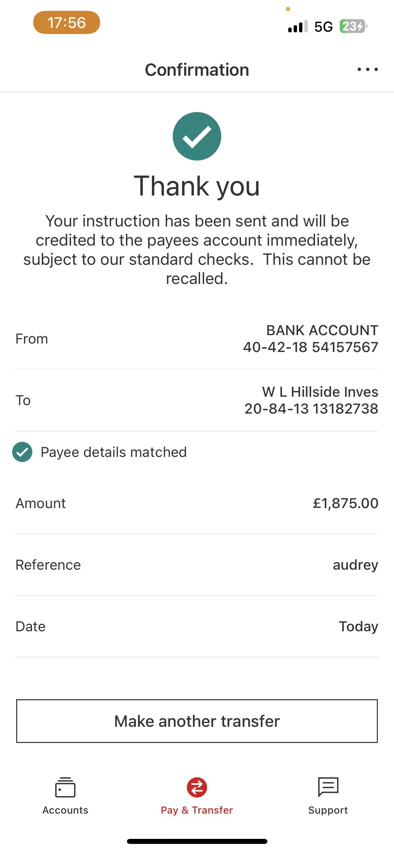Tap the £1,875.00 amount value
The width and height of the screenshot is (394, 852).
(346, 503)
